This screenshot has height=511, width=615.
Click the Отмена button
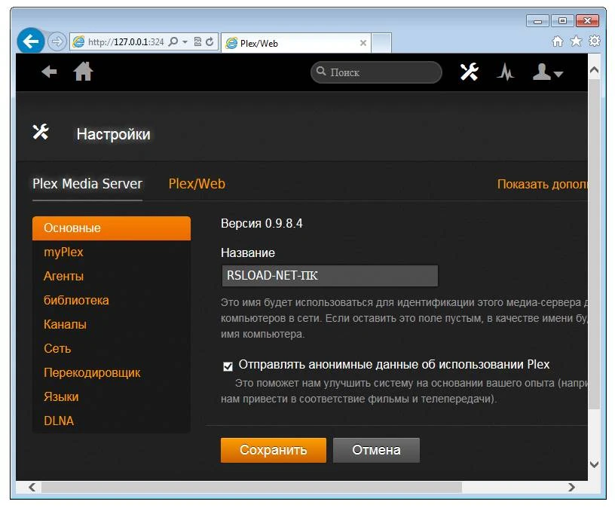coord(376,450)
